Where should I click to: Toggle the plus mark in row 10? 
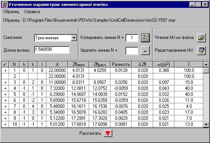pos(5,124)
